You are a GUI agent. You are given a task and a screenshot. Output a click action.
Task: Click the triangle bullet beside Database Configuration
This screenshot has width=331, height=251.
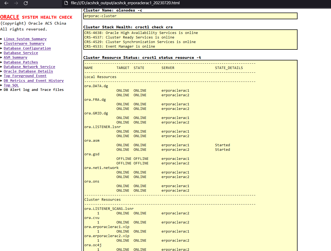(1, 48)
